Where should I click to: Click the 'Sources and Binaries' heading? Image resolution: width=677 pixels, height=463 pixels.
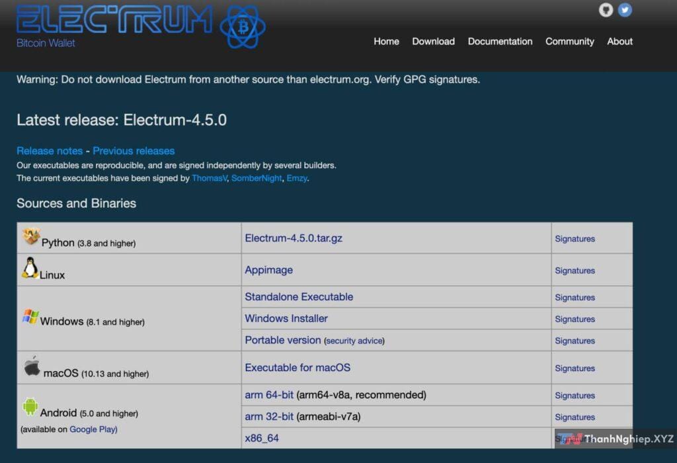[77, 203]
